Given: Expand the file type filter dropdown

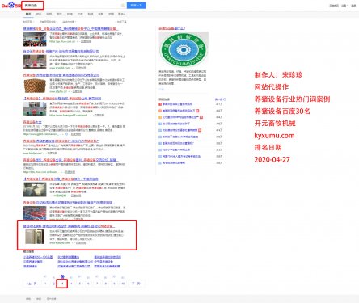Looking at the screenshot, I should pos(48,22).
